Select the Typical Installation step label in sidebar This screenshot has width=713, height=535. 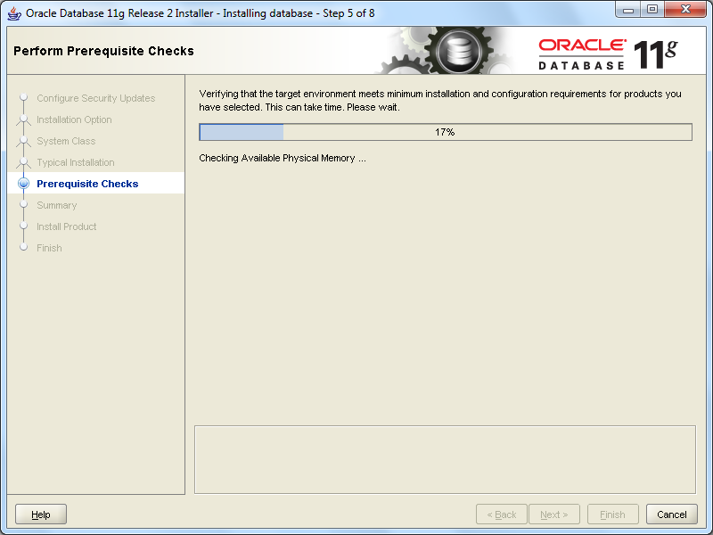coord(76,162)
